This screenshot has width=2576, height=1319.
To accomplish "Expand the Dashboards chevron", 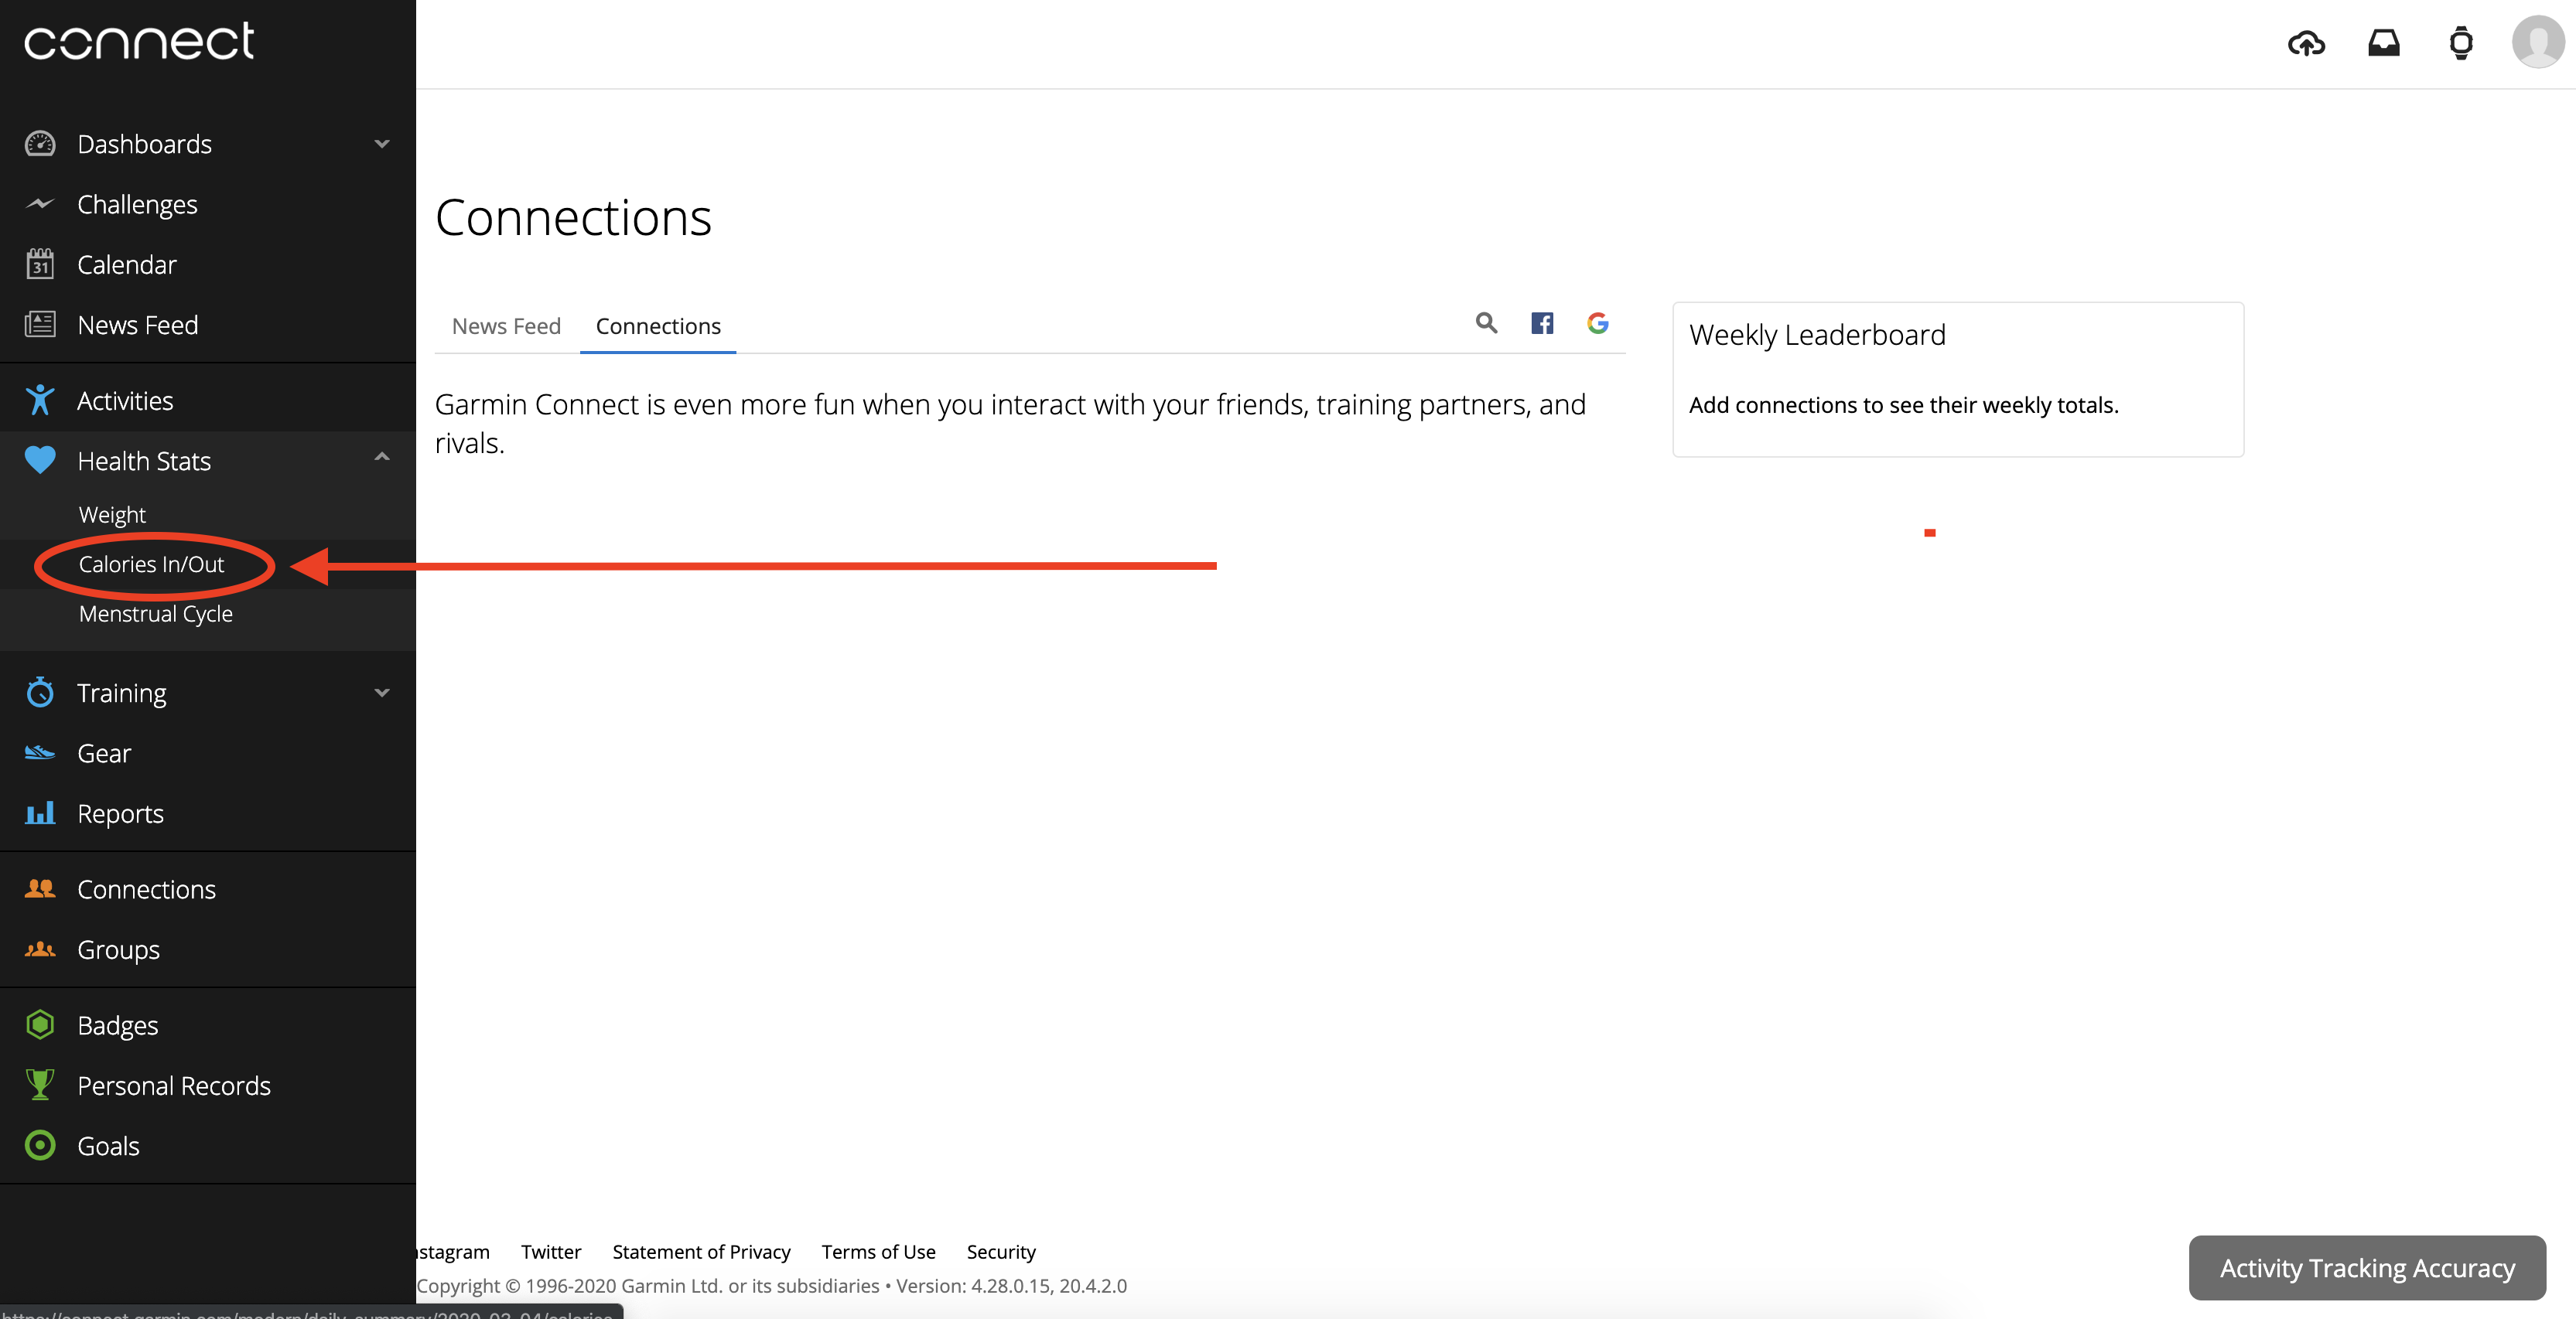I will [382, 144].
